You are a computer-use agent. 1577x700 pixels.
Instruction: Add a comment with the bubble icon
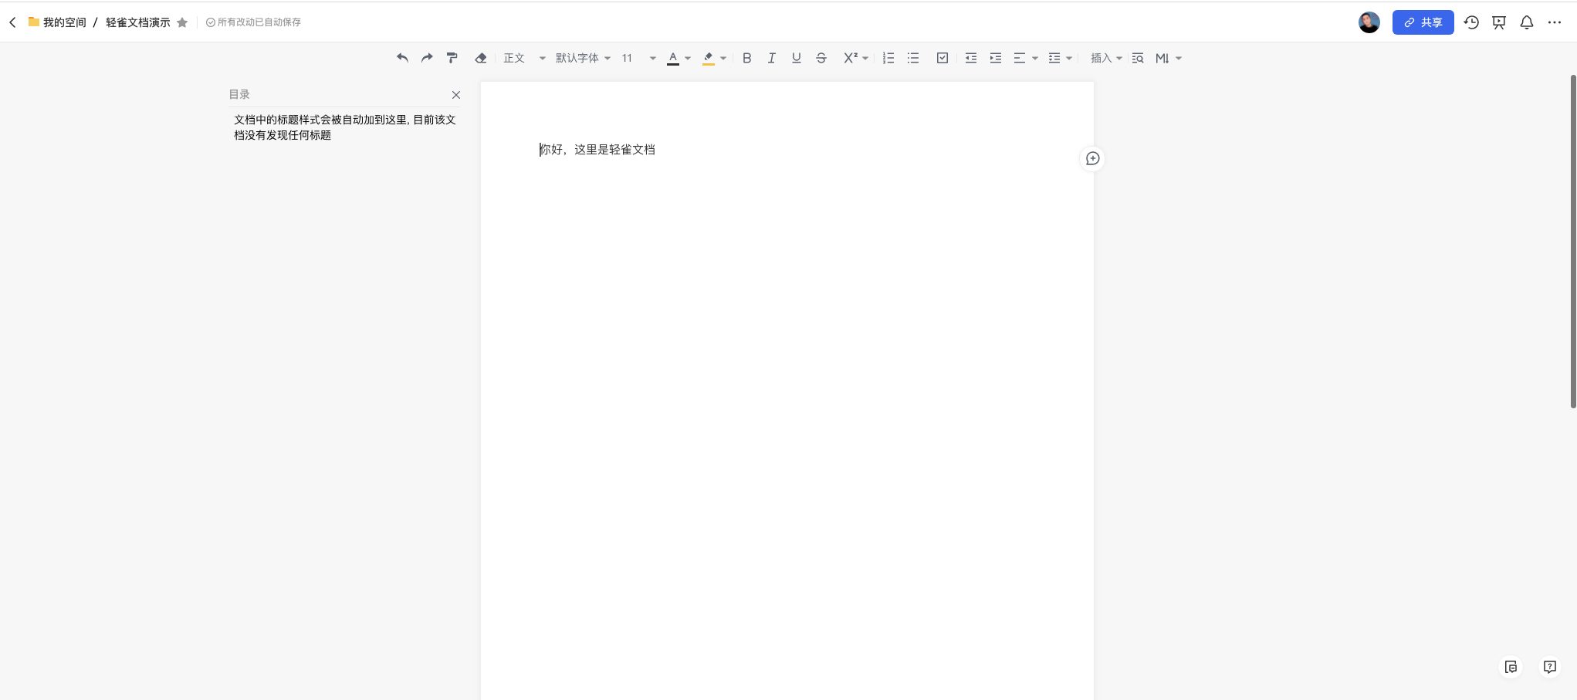(1092, 158)
